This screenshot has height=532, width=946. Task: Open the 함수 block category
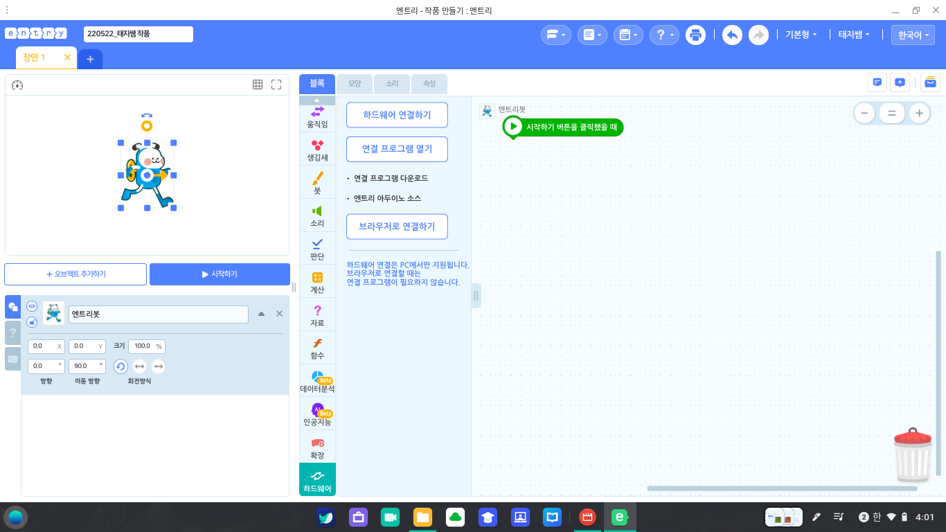(x=317, y=348)
